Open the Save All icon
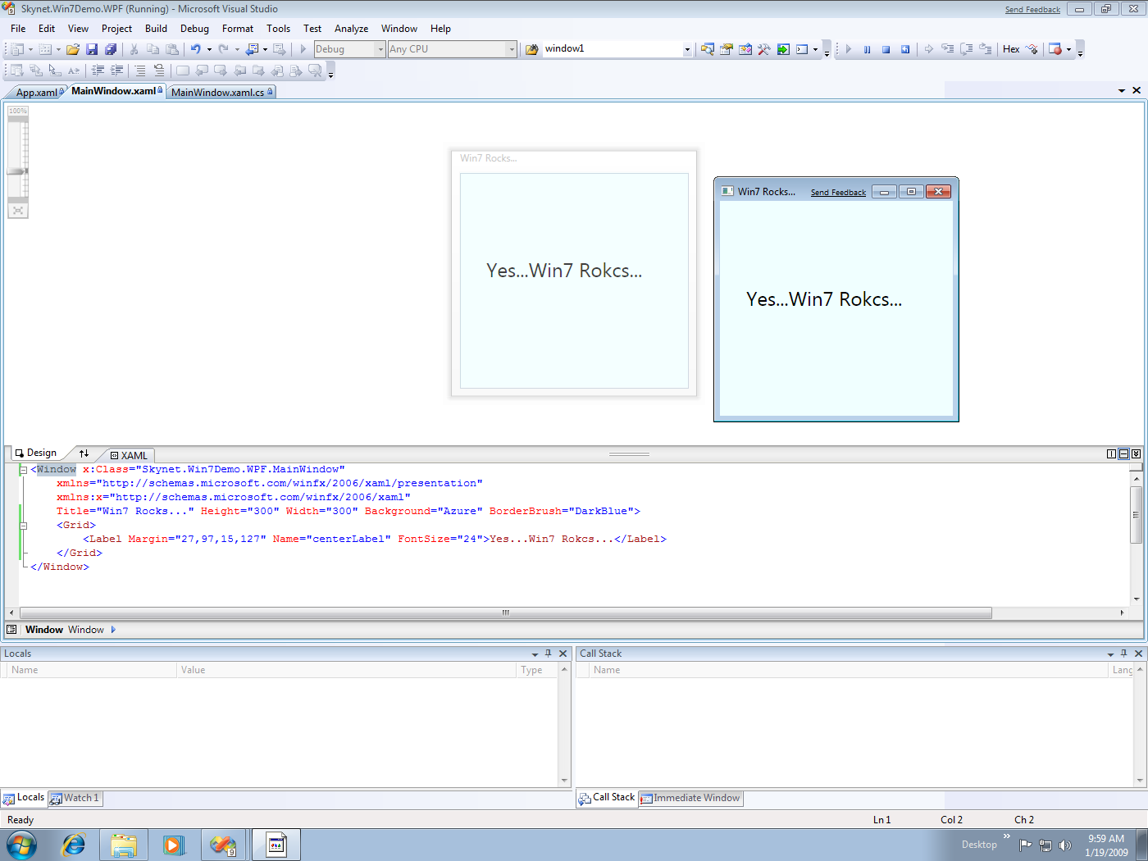1148x861 pixels. [110, 48]
